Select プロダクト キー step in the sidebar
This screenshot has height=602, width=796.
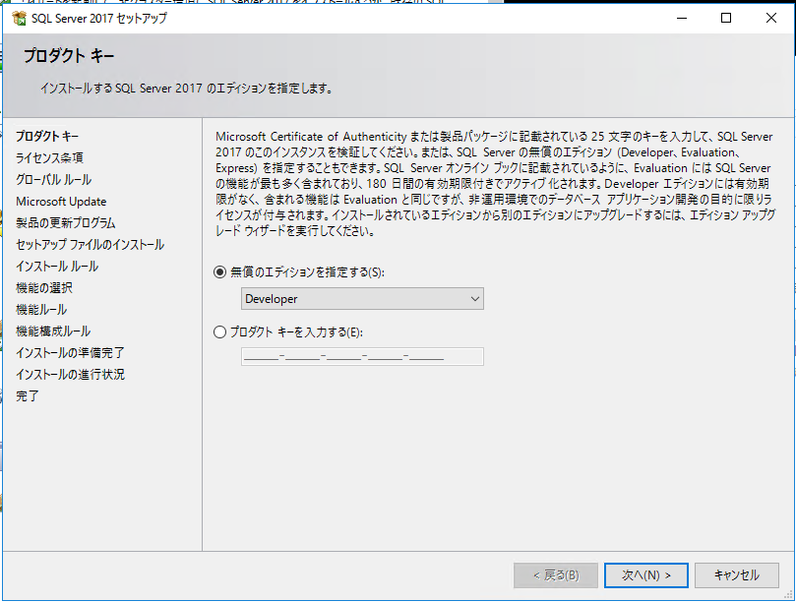pos(47,136)
